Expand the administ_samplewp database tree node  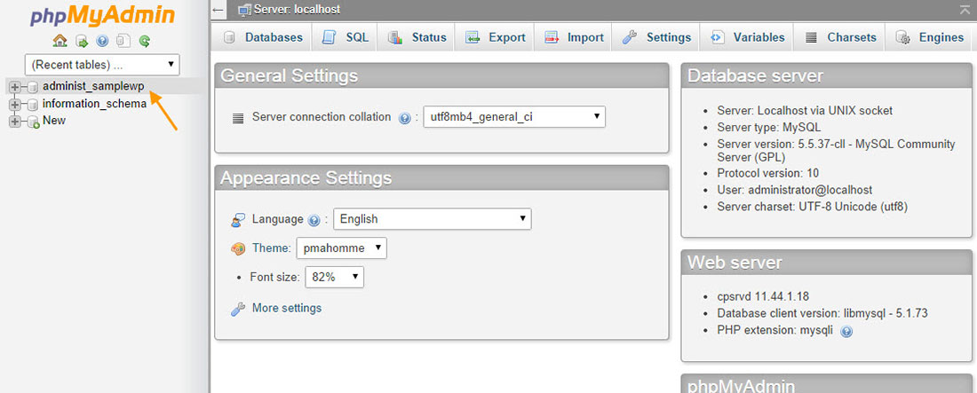[x=15, y=87]
